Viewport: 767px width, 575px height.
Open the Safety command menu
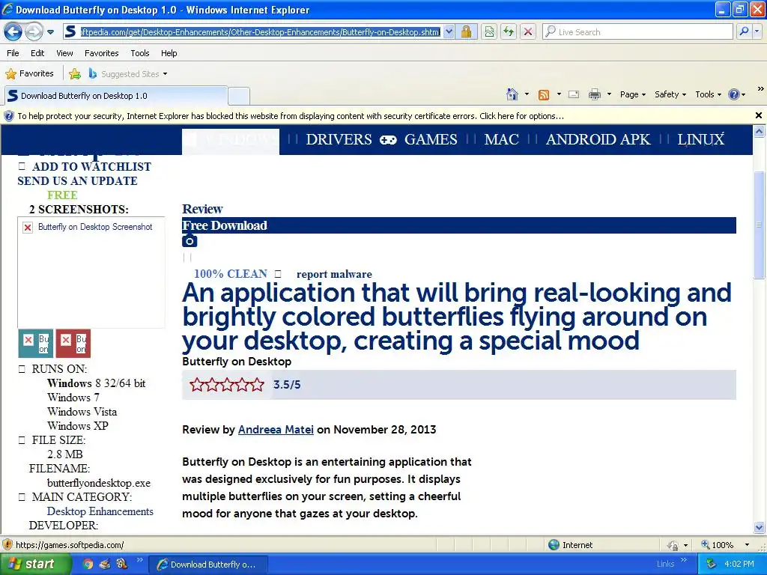point(670,94)
